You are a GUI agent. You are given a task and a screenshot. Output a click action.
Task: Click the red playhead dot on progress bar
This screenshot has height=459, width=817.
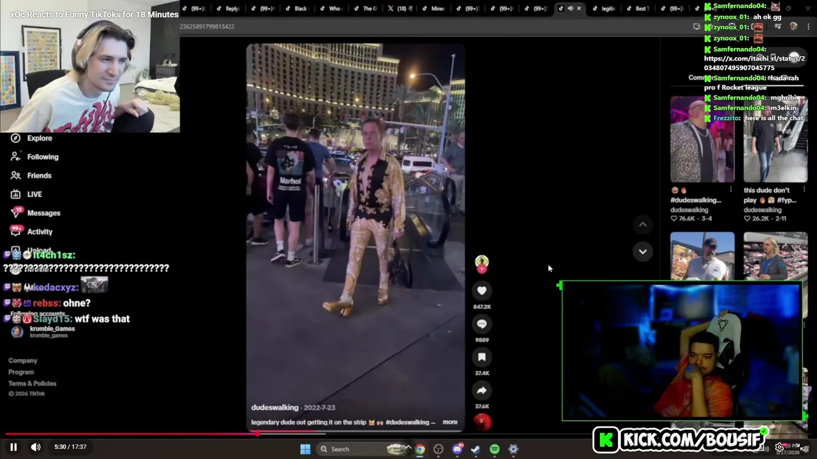tap(257, 434)
